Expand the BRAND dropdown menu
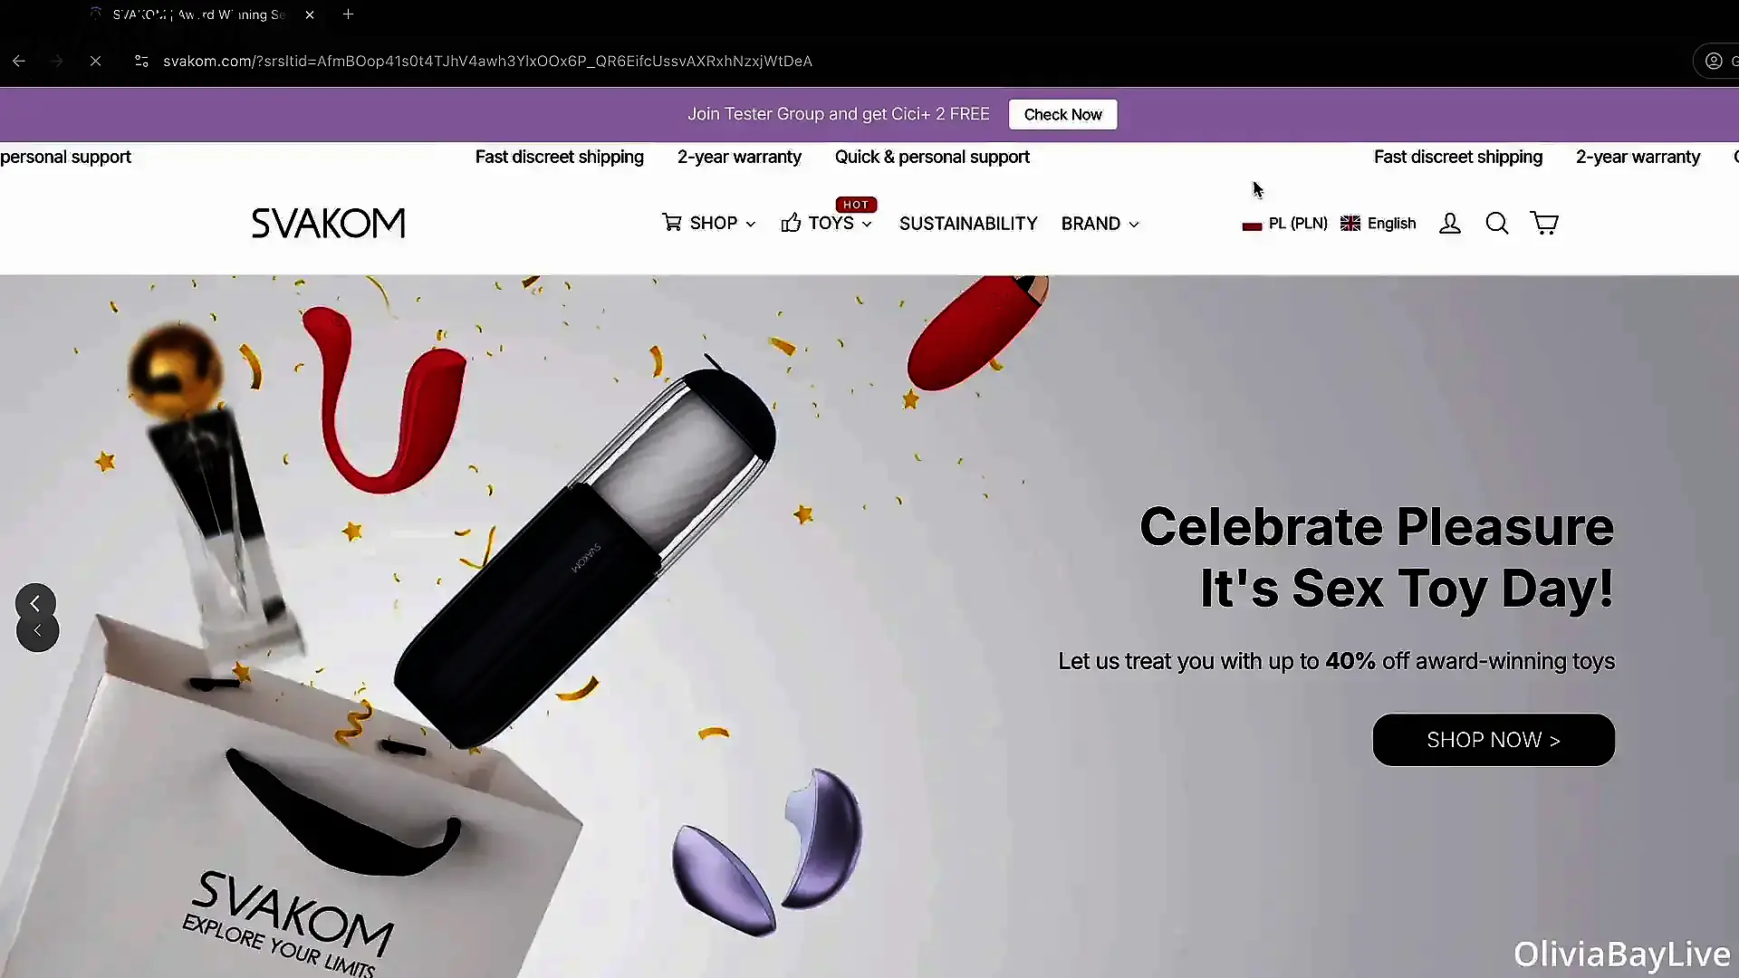 tap(1100, 223)
